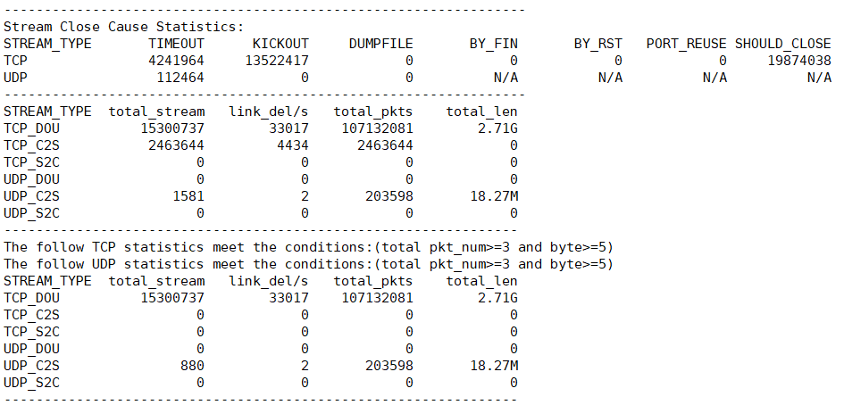The width and height of the screenshot is (844, 405).
Task: Click the line "The follow TCP statistics meet the conditions"
Action: [x=308, y=247]
